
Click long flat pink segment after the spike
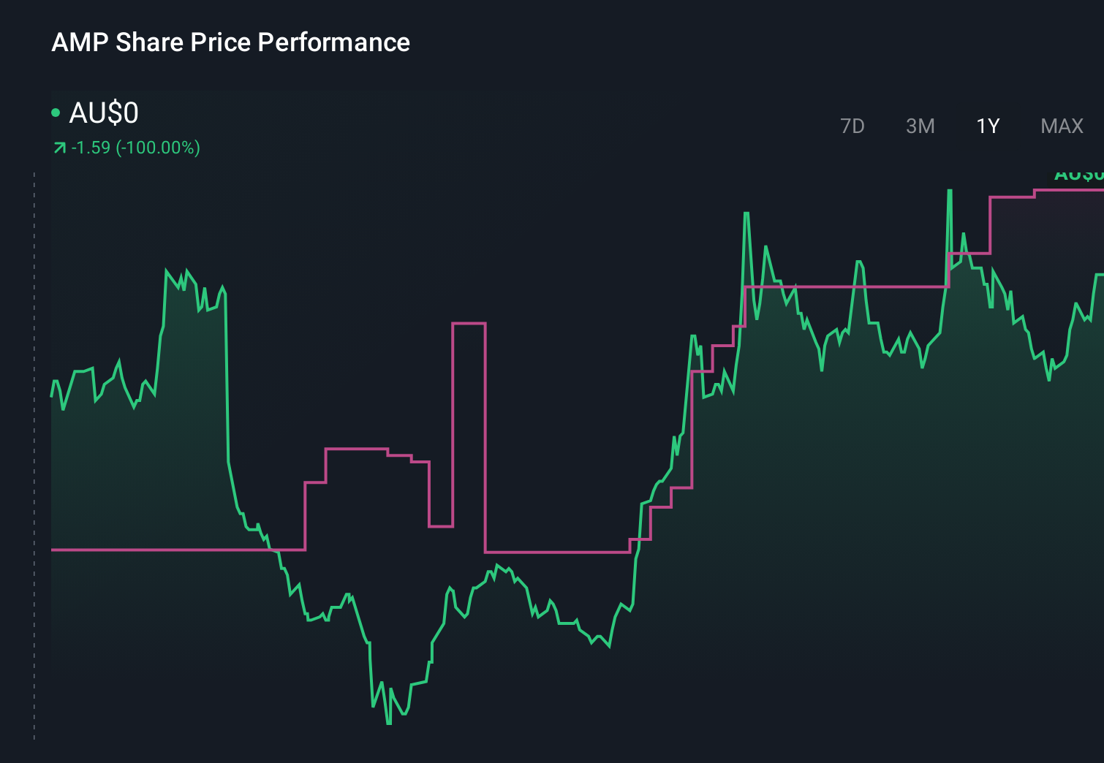pos(557,552)
